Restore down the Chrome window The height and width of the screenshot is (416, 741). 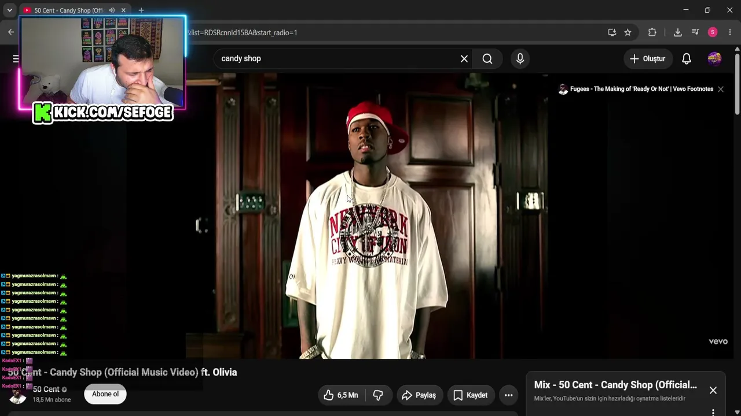click(707, 10)
